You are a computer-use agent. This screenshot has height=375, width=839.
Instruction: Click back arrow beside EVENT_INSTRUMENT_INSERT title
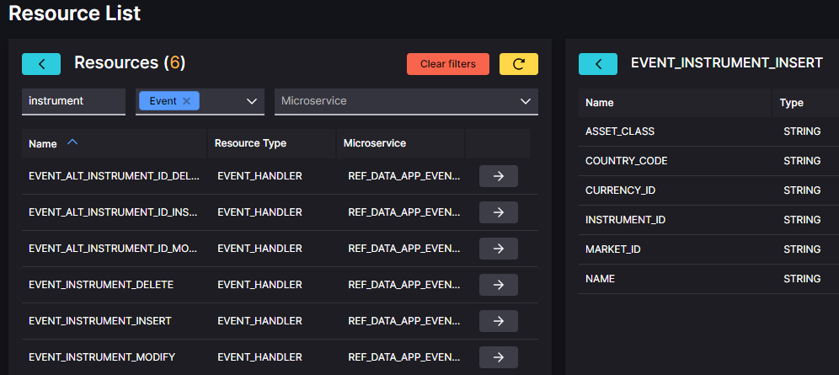(598, 64)
